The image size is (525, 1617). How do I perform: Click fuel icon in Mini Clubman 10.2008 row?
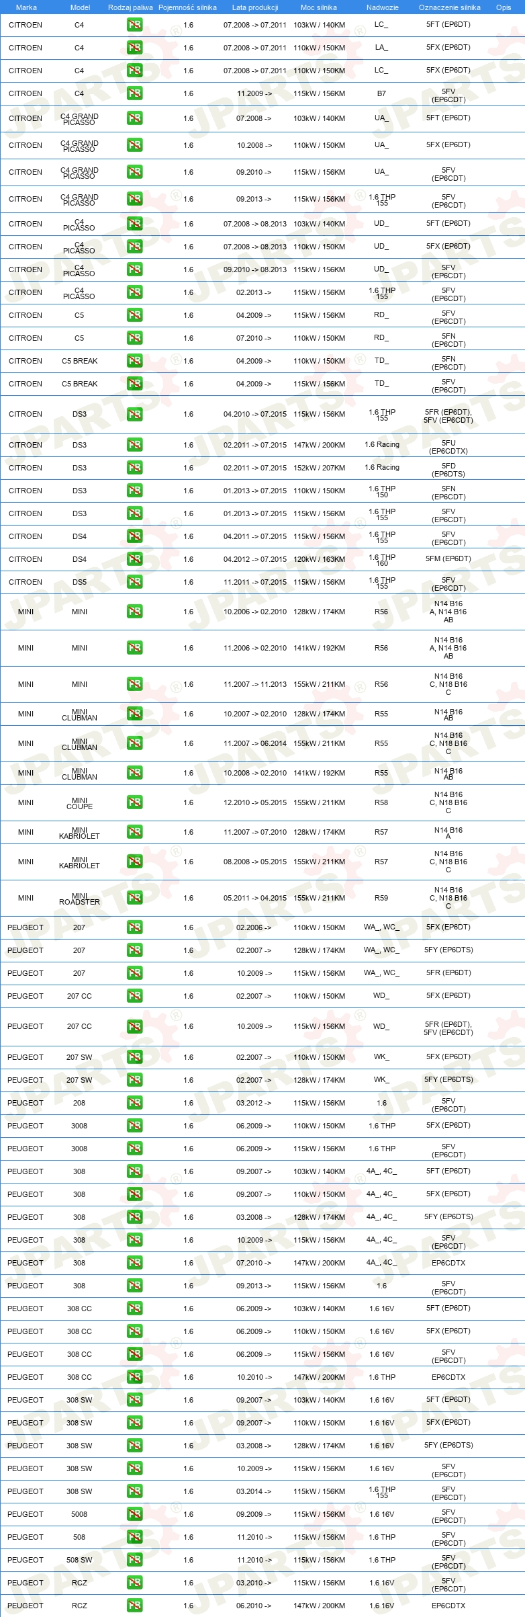(134, 773)
